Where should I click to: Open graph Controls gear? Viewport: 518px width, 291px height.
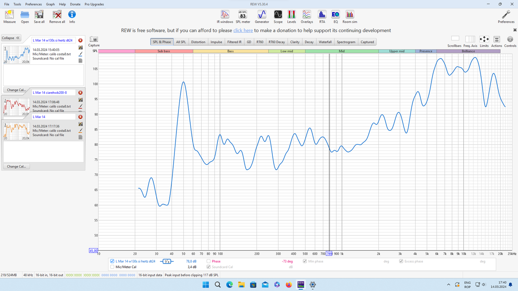[x=510, y=41]
